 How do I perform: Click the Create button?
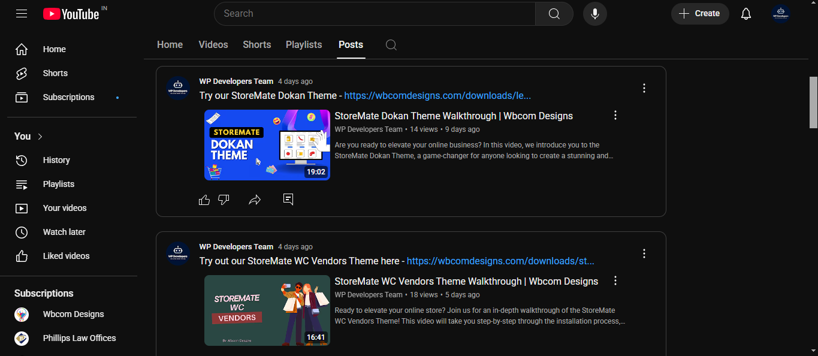699,14
